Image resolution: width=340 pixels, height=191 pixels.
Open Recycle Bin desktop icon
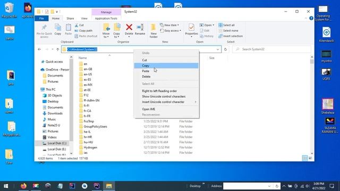[x=9, y=10]
